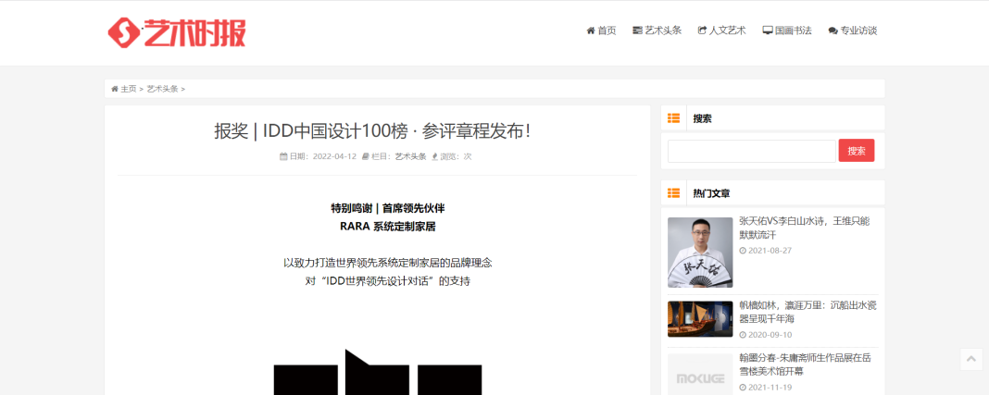Click the red 搜索 button
The height and width of the screenshot is (395, 989).
(x=857, y=151)
